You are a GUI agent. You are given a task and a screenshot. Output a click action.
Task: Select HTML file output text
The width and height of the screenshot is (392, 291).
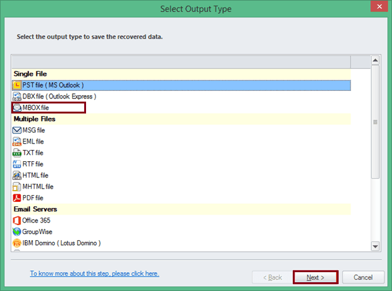click(36, 176)
